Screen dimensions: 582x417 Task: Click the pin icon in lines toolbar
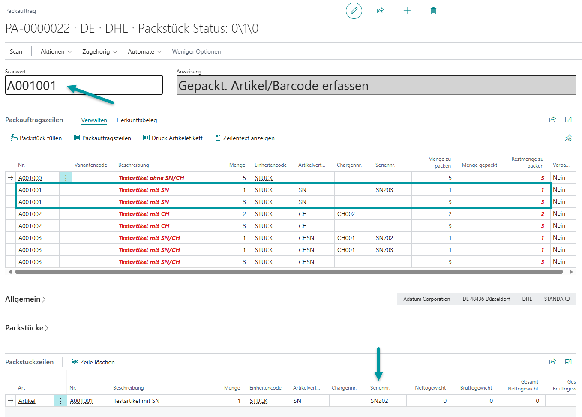(x=568, y=138)
